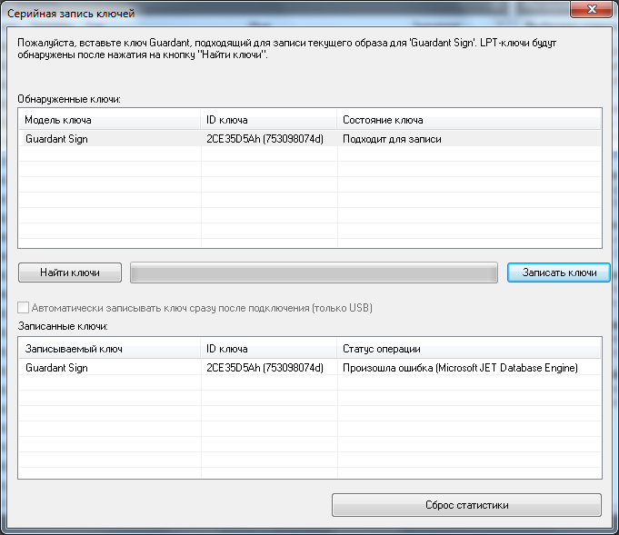Click the 'Подходит для записи' status cell
The height and width of the screenshot is (535, 619).
pos(397,139)
